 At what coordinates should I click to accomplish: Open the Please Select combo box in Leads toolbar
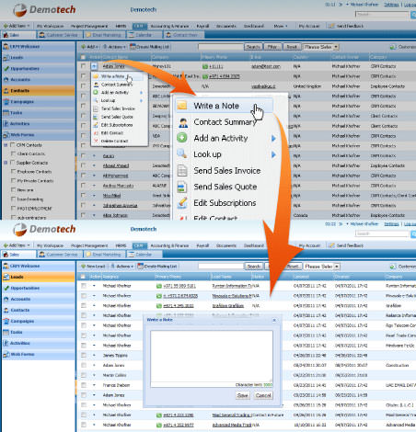tap(322, 267)
